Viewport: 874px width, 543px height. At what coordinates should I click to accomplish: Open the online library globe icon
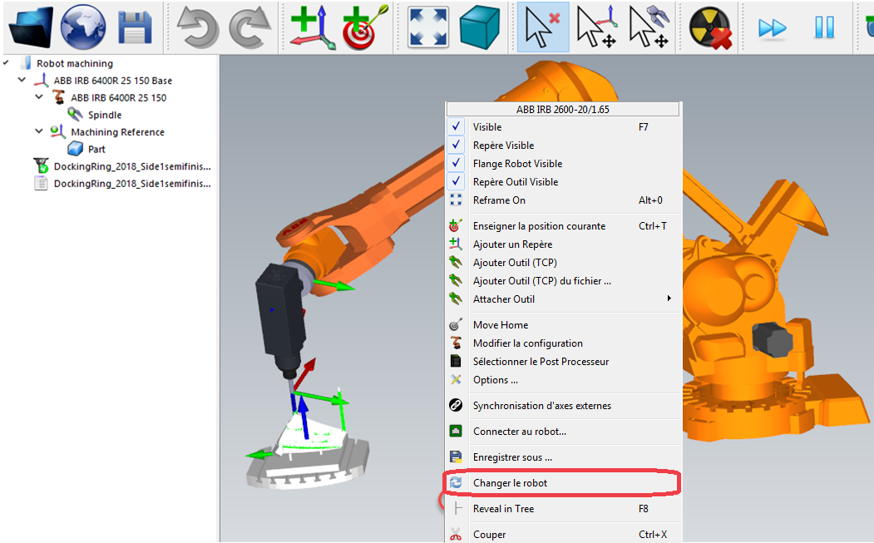pos(83,27)
